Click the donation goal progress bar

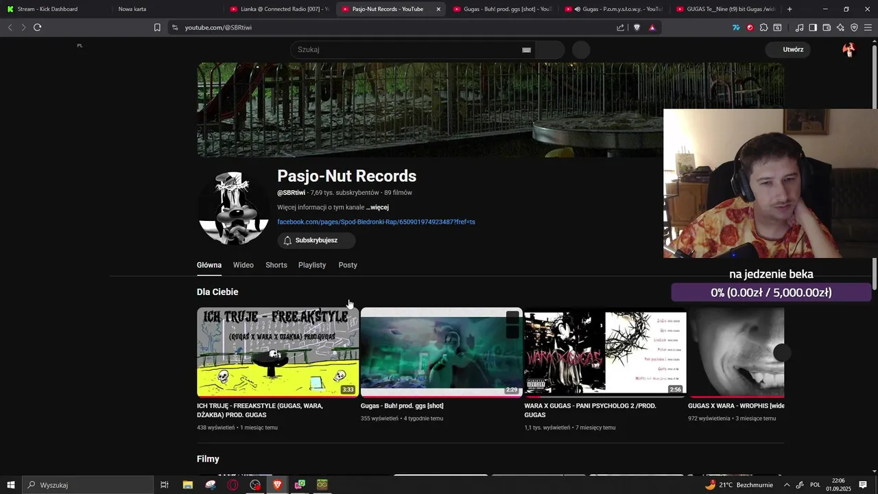pos(771,292)
